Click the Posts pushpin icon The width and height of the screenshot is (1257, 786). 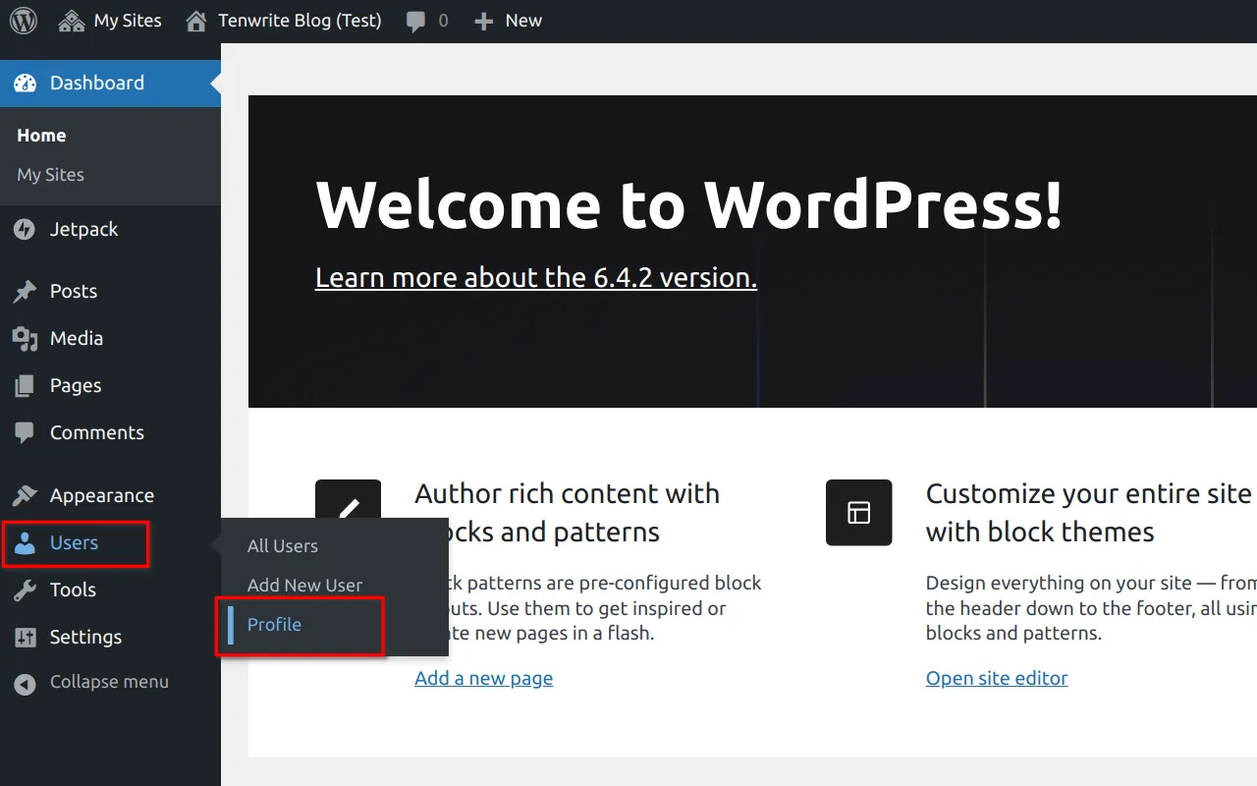tap(25, 292)
